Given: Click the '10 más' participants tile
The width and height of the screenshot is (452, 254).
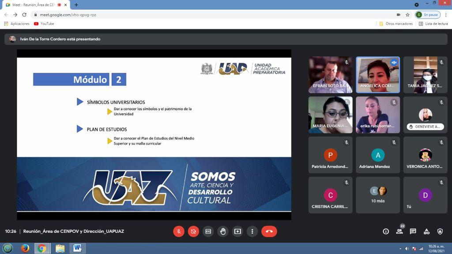Looking at the screenshot, I should (378, 194).
